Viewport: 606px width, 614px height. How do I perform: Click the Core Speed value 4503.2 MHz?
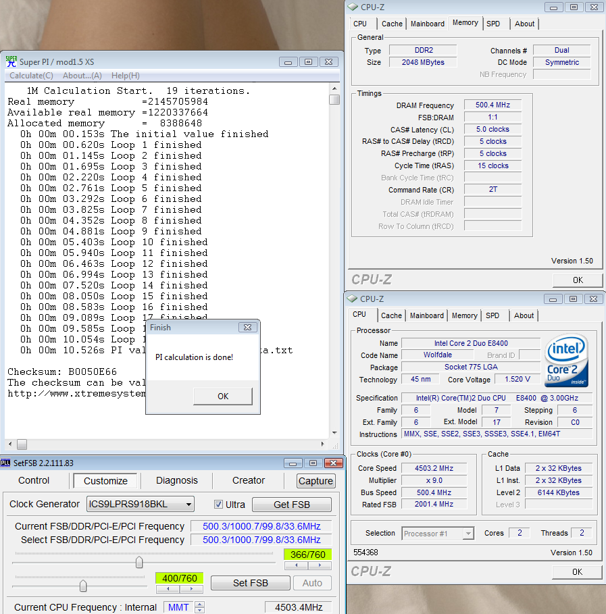click(434, 468)
